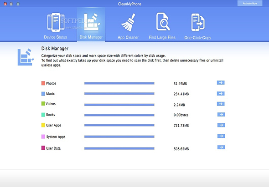The height and width of the screenshot is (187, 269).
Task: Click the CleanMyPhone window title
Action: (x=129, y=4)
